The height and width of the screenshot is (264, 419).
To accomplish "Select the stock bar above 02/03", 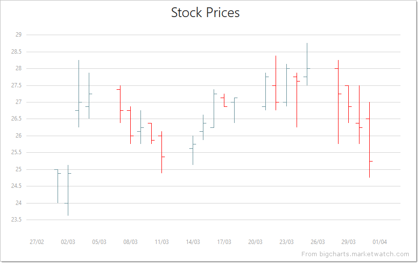I will click(x=68, y=190).
